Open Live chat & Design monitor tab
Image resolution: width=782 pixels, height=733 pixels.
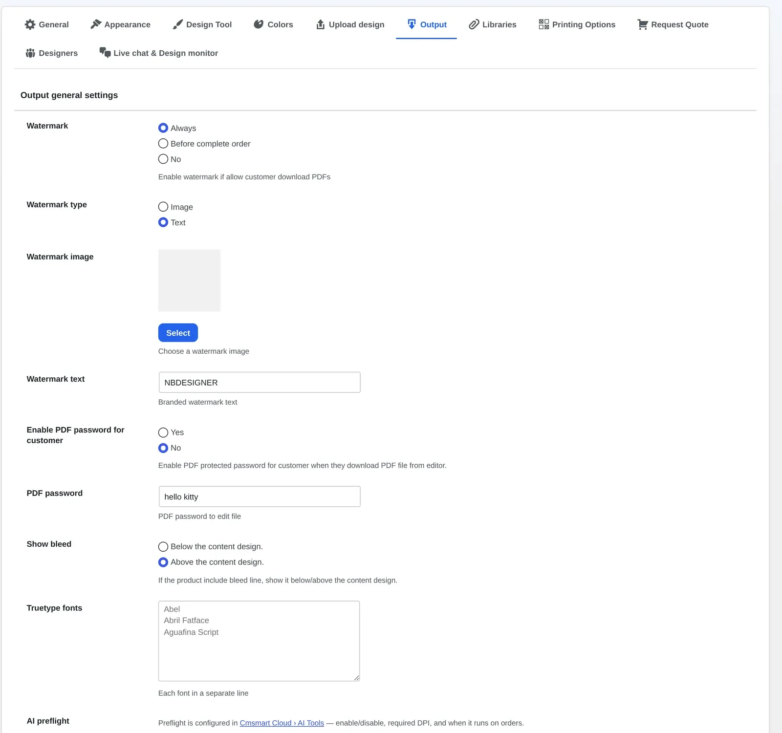159,53
